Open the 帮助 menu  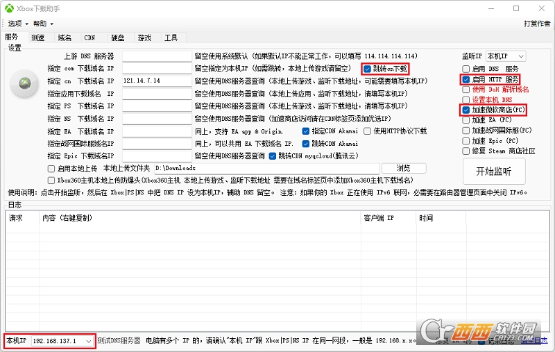tap(43, 24)
